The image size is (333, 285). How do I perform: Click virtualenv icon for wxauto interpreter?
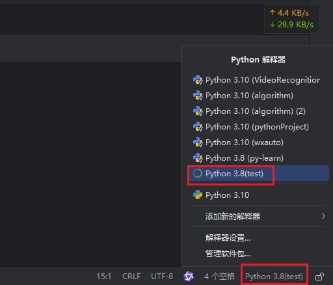[198, 142]
